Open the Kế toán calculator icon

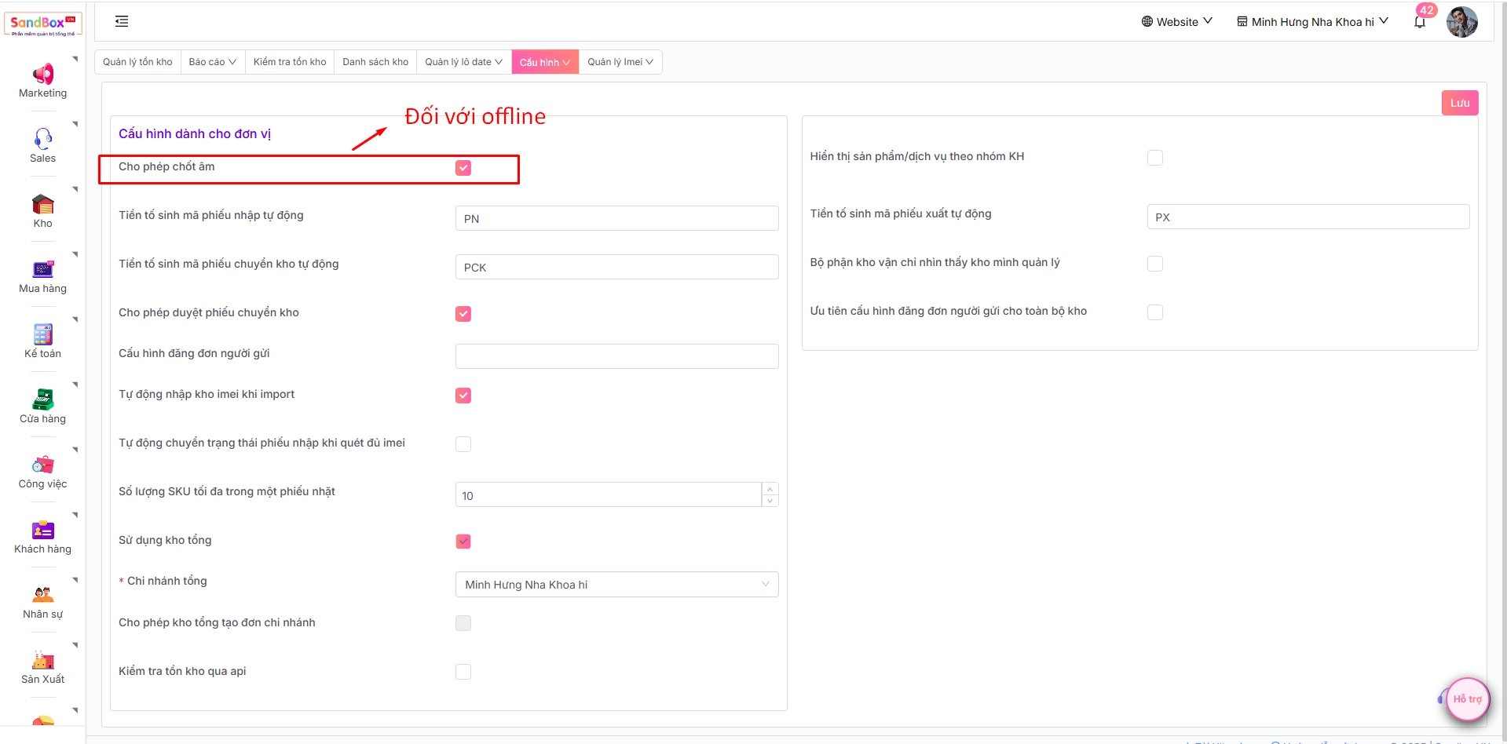click(42, 334)
